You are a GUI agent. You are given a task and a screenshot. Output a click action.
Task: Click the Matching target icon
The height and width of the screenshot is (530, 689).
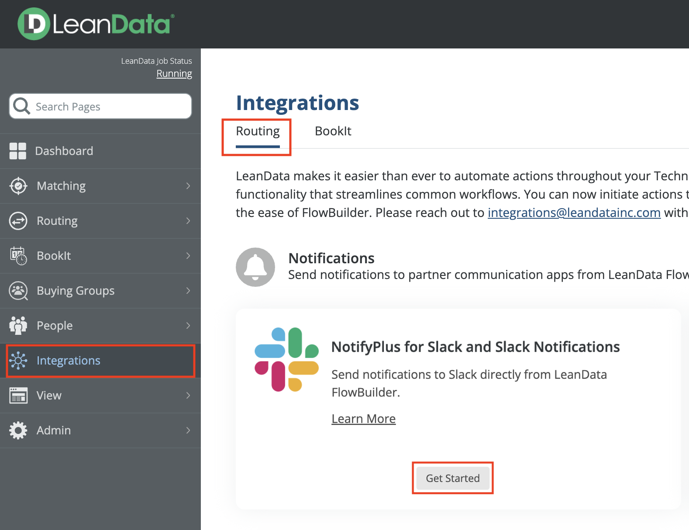(18, 186)
